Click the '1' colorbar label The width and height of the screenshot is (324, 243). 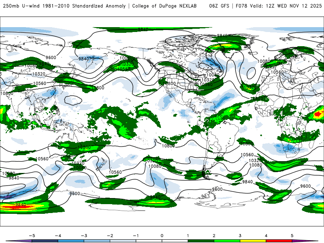[188, 236]
